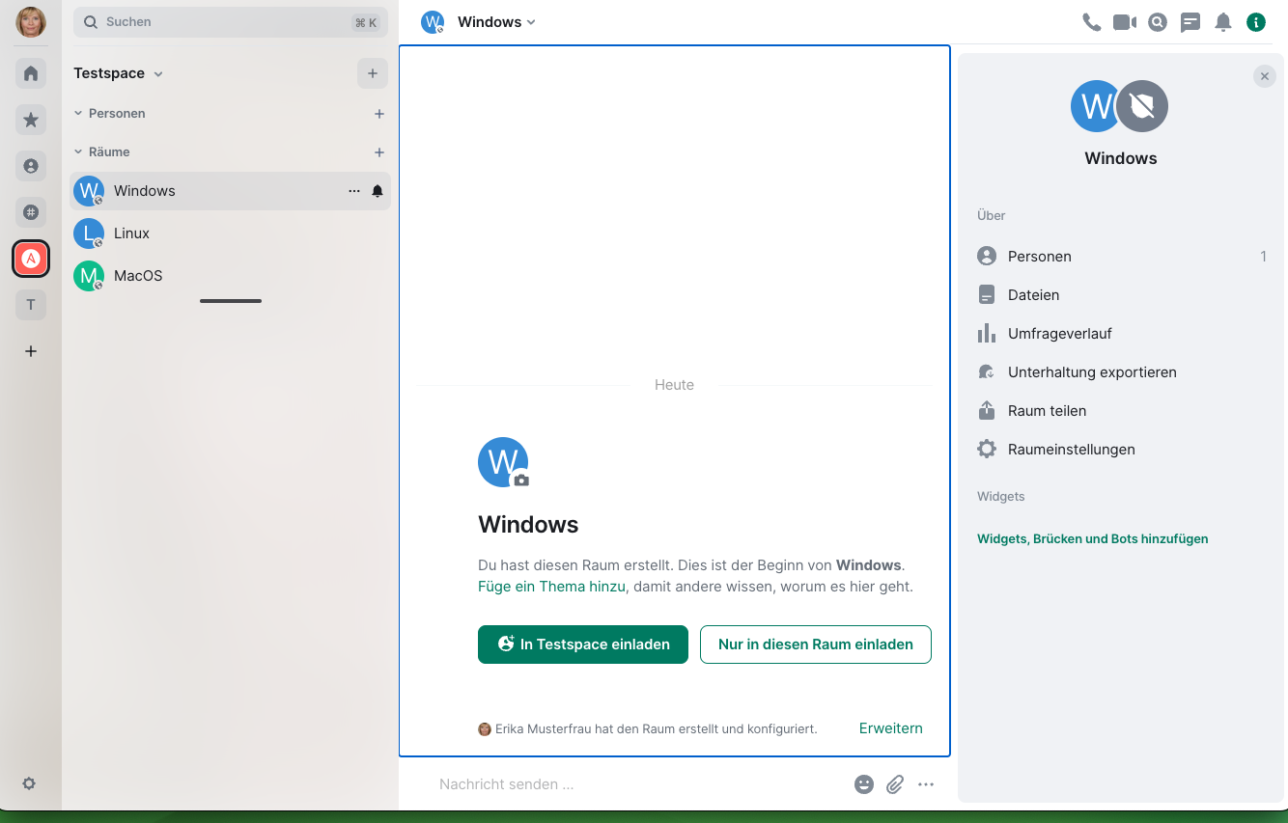1288x823 pixels.
Task: Expand the Testspace dropdown menu
Action: (x=119, y=73)
